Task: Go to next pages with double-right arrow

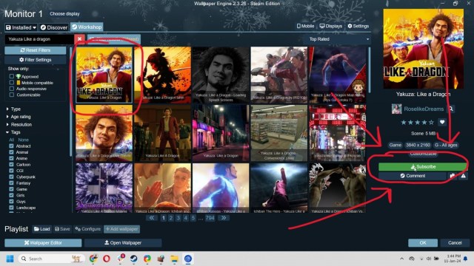Action: [224, 218]
